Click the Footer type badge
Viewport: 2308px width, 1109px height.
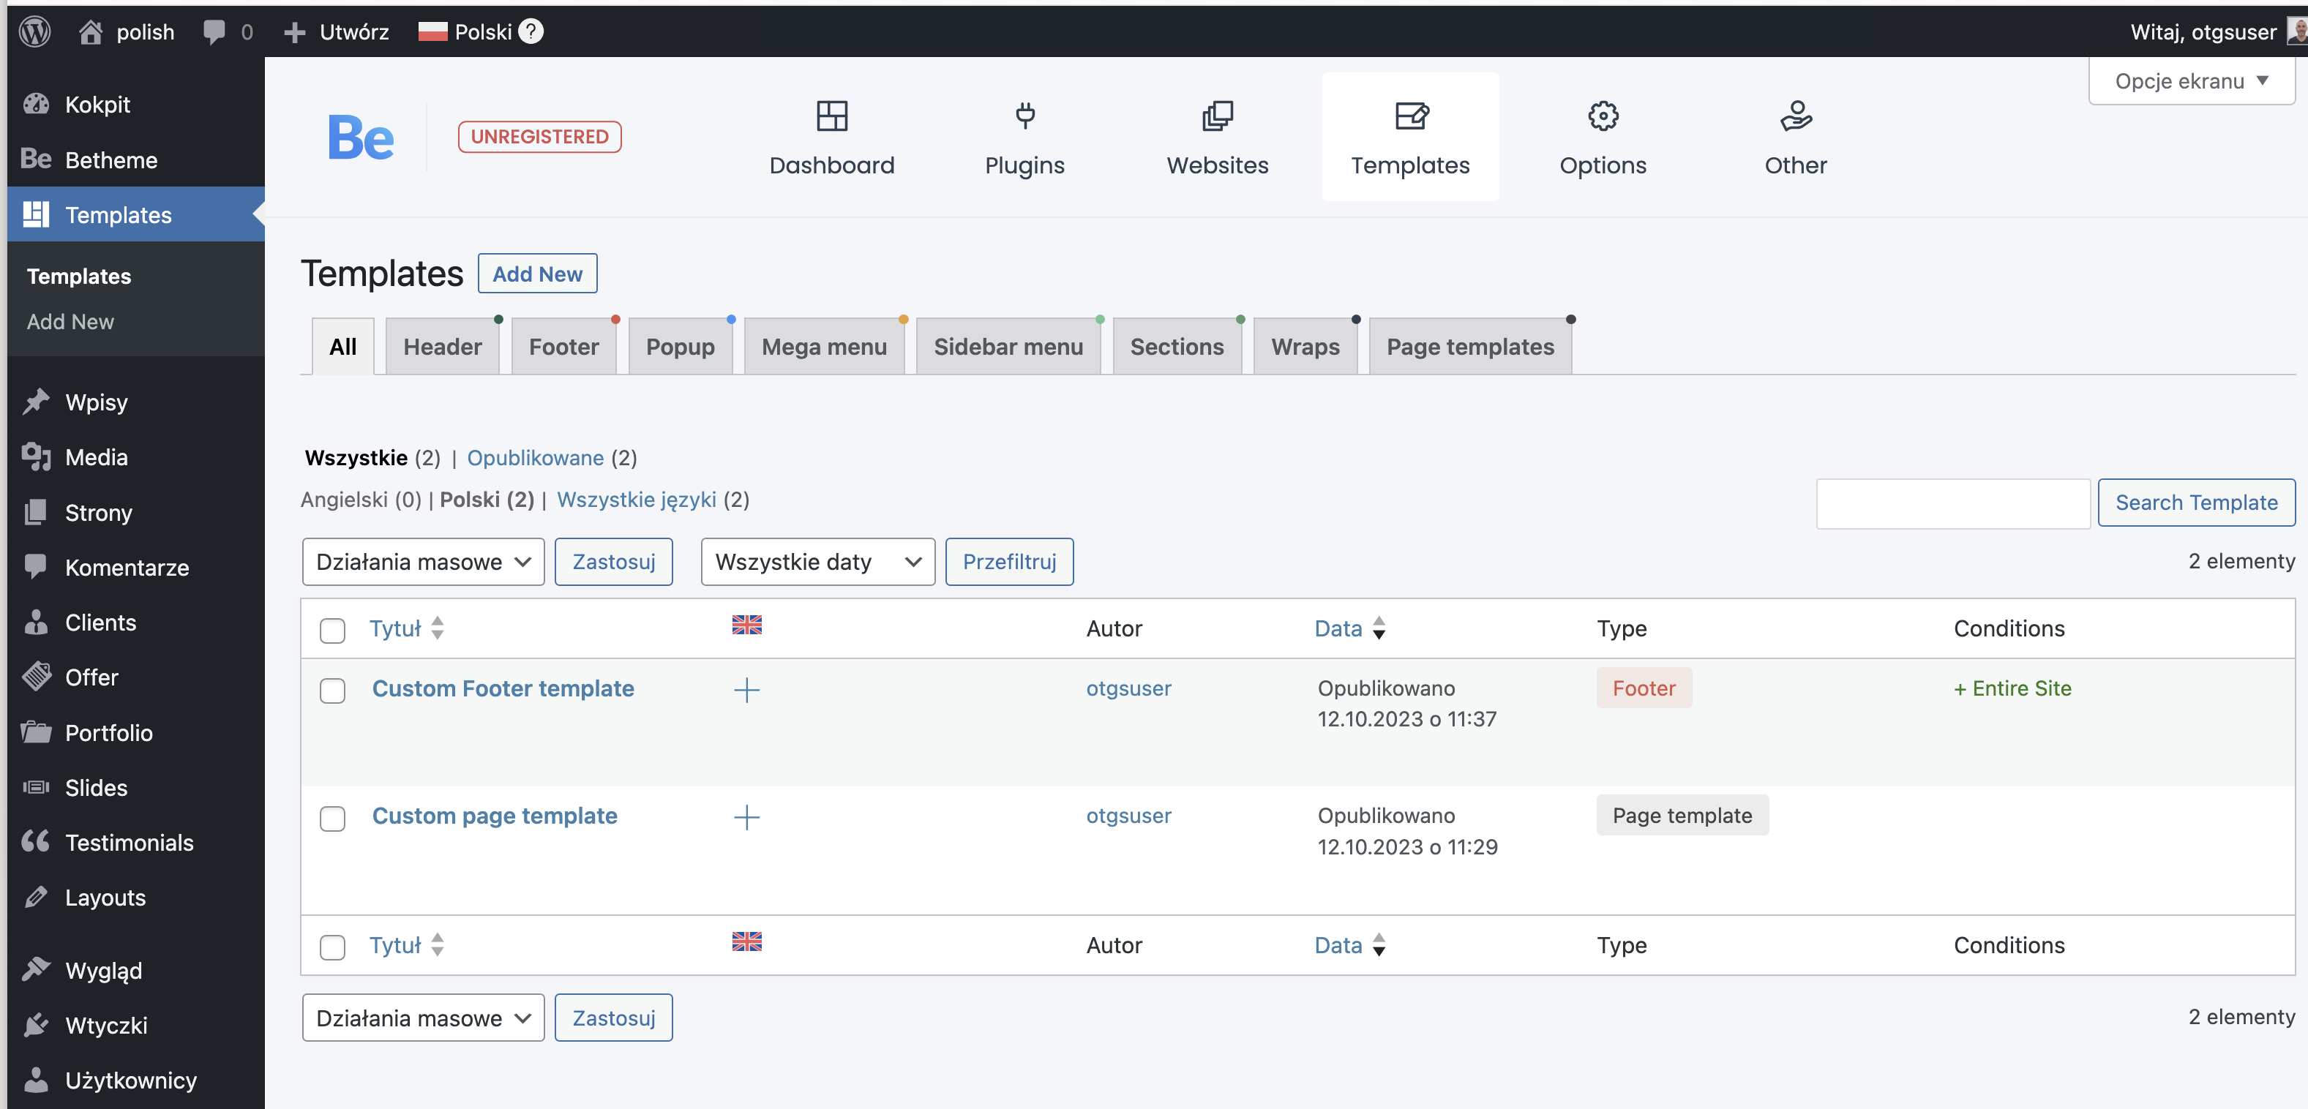[1644, 688]
